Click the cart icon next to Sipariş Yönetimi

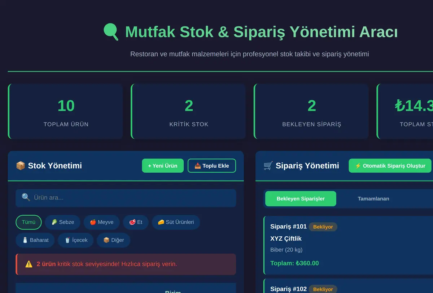[268, 165]
